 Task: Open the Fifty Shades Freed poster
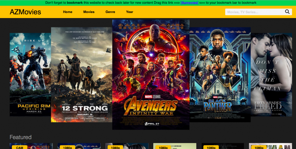tap(271, 74)
